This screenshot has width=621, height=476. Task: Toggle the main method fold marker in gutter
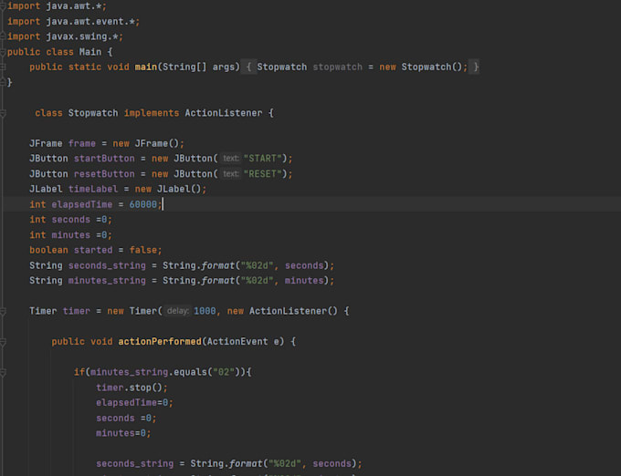(3, 67)
